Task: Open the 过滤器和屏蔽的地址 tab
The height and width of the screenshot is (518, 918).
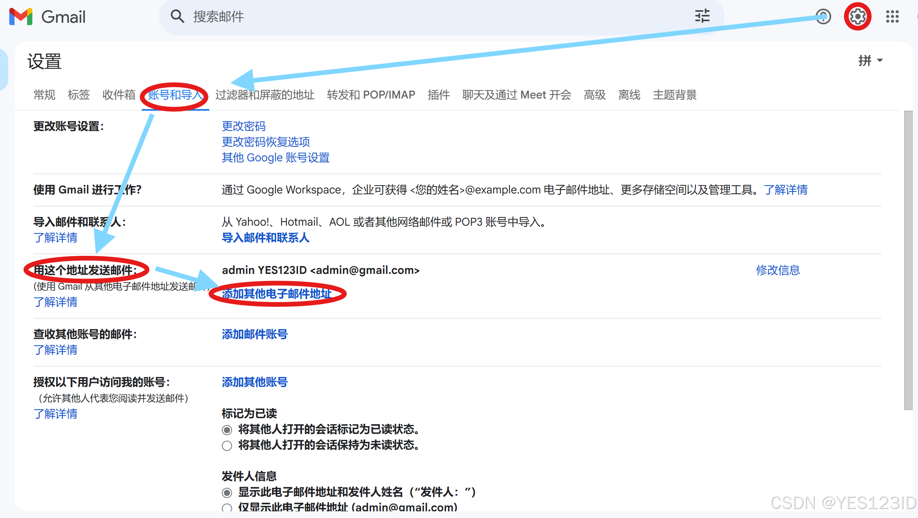Action: point(265,95)
